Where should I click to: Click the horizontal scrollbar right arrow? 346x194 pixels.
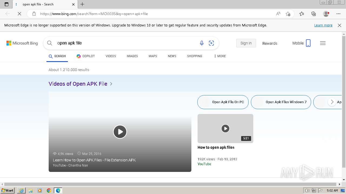click(x=340, y=184)
